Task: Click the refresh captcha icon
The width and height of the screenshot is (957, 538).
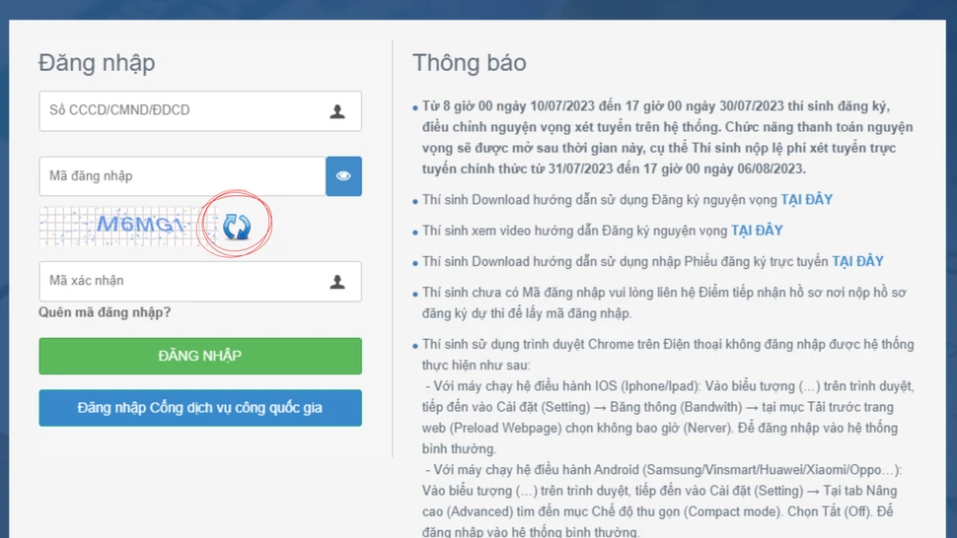Action: [236, 227]
